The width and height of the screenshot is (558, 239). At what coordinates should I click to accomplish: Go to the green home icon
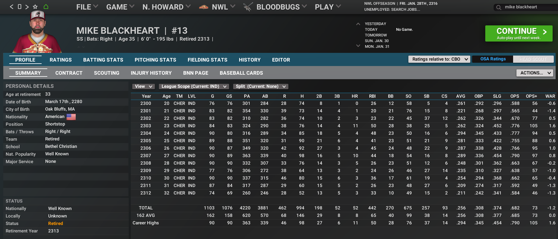pos(46,7)
